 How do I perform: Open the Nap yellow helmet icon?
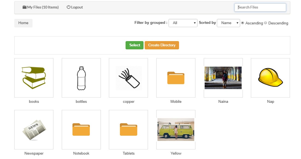(x=270, y=77)
